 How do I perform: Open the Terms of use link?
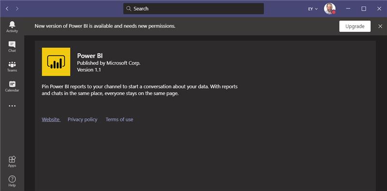(119, 120)
